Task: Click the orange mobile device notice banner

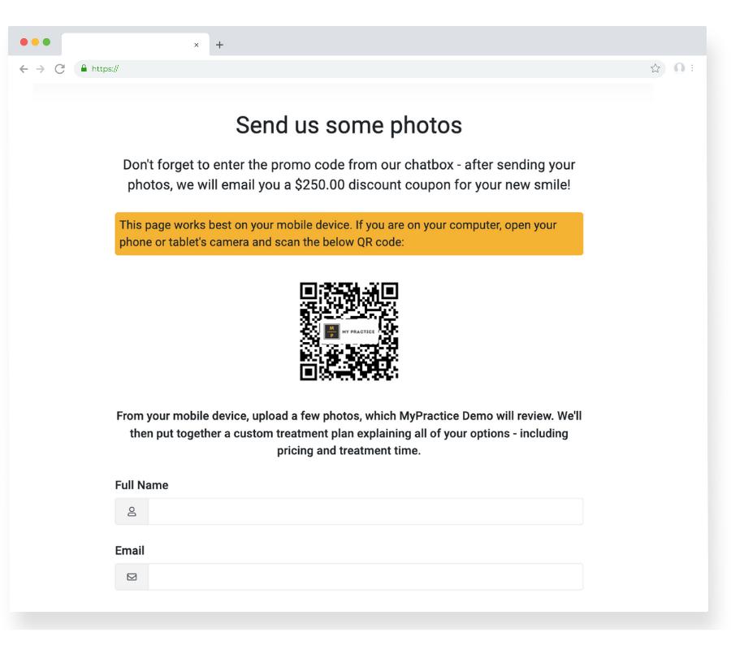Action: pos(348,234)
